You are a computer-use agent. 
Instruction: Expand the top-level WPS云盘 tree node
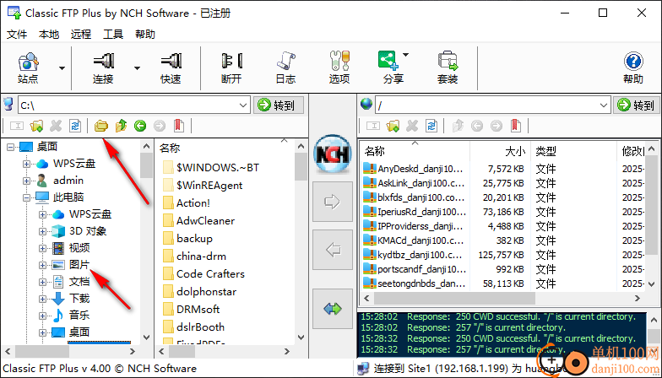pyautogui.click(x=27, y=164)
